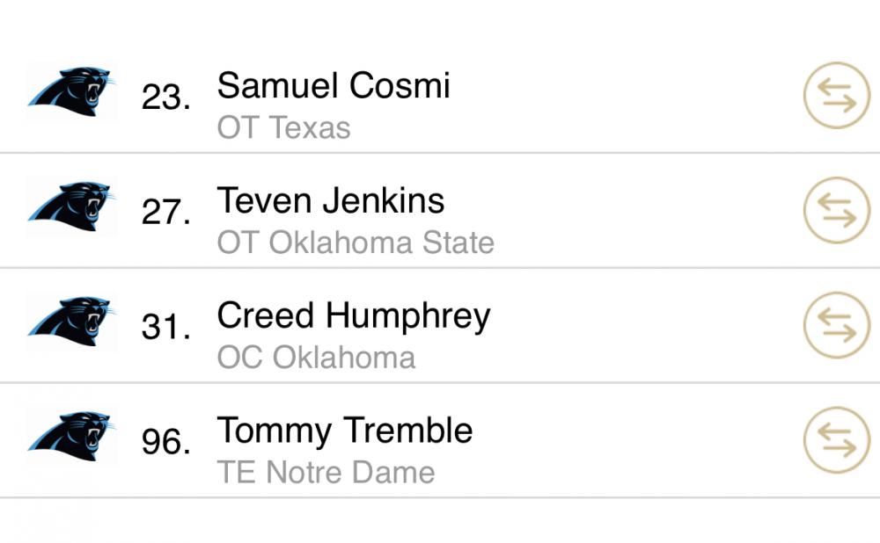Tap the swap icon for Creed Humphrey

[x=836, y=325]
